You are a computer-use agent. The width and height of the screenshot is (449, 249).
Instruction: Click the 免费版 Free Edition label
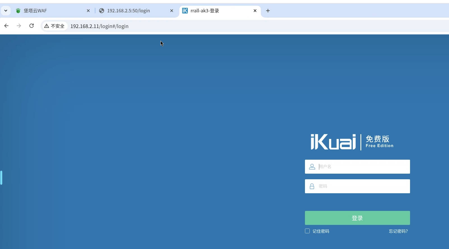(x=379, y=141)
